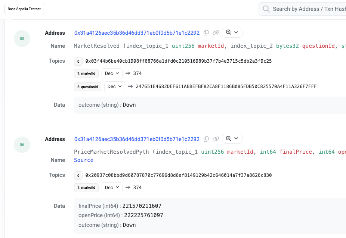The image size is (346, 238).
Task: Copy address of log 55
Action: (x=206, y=32)
